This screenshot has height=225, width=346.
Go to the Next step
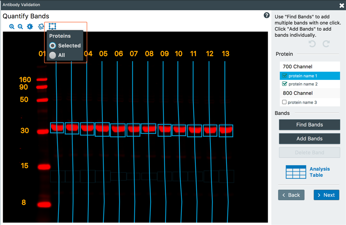pyautogui.click(x=326, y=195)
